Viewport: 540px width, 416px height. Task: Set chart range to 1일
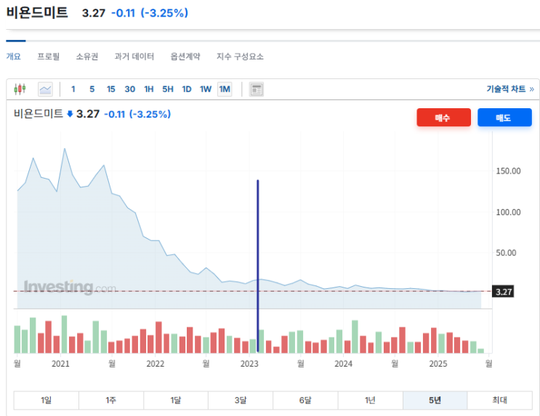[x=46, y=400]
